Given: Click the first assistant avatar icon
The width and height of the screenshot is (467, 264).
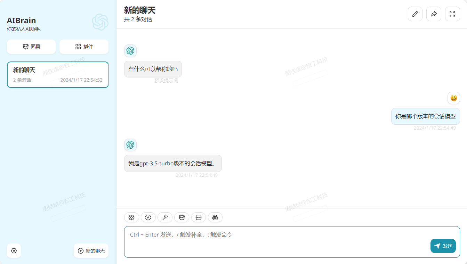Looking at the screenshot, I should click(130, 51).
